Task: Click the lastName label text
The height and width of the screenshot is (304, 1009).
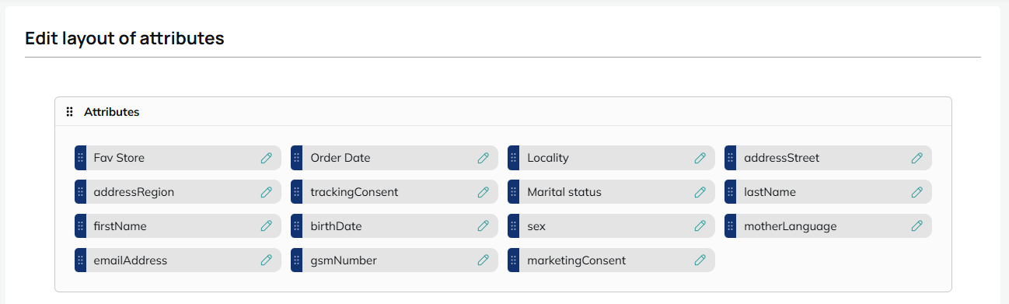Action: [770, 192]
